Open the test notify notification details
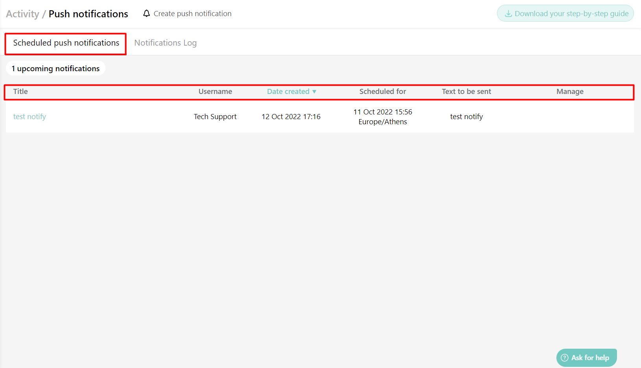 point(30,116)
